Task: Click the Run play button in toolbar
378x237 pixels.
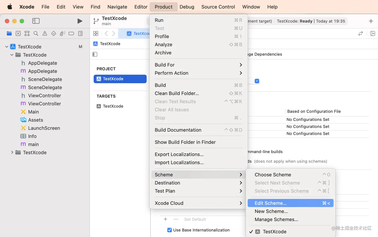Action: pyautogui.click(x=80, y=21)
